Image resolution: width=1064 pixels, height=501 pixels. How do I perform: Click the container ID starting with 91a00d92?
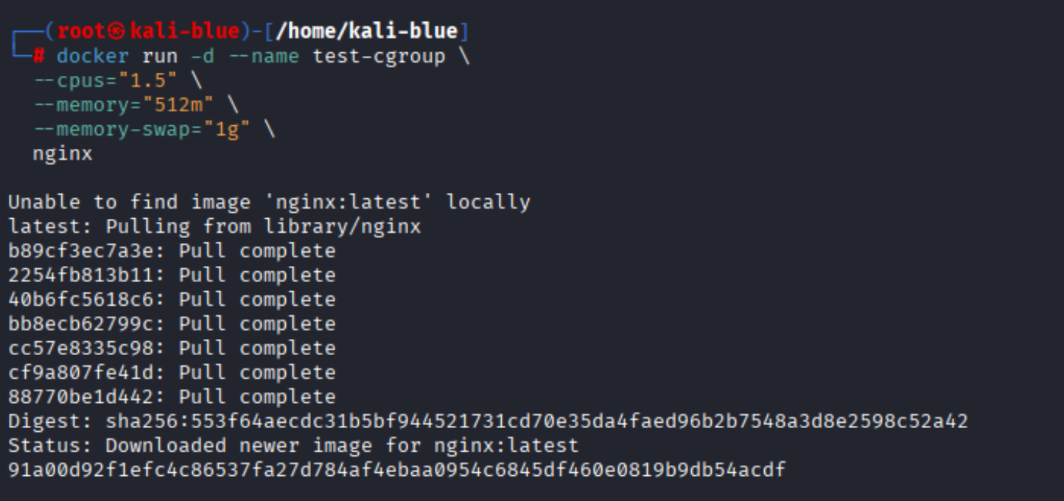click(x=396, y=470)
